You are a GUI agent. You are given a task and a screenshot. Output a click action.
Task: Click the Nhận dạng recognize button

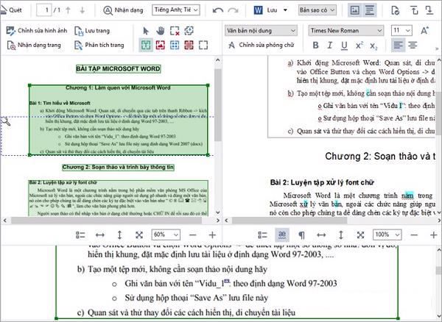click(124, 10)
